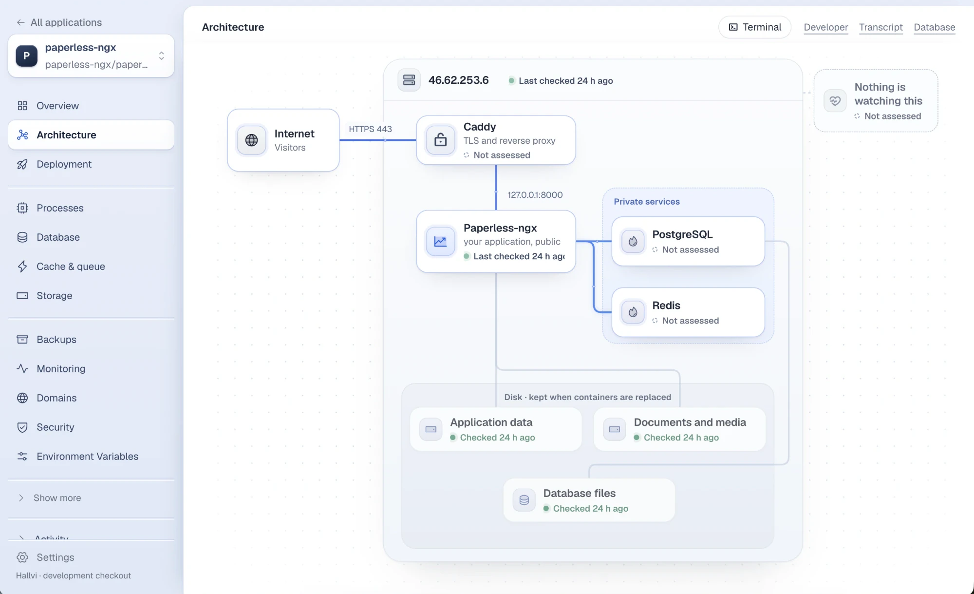The width and height of the screenshot is (974, 594).
Task: Click the Internet globe icon in diagram
Action: pos(251,140)
